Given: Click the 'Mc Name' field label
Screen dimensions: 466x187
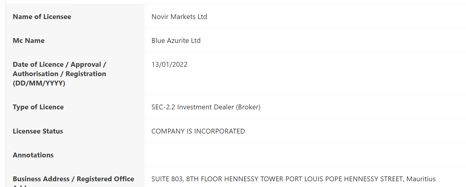Looking at the screenshot, I should pos(28,40).
